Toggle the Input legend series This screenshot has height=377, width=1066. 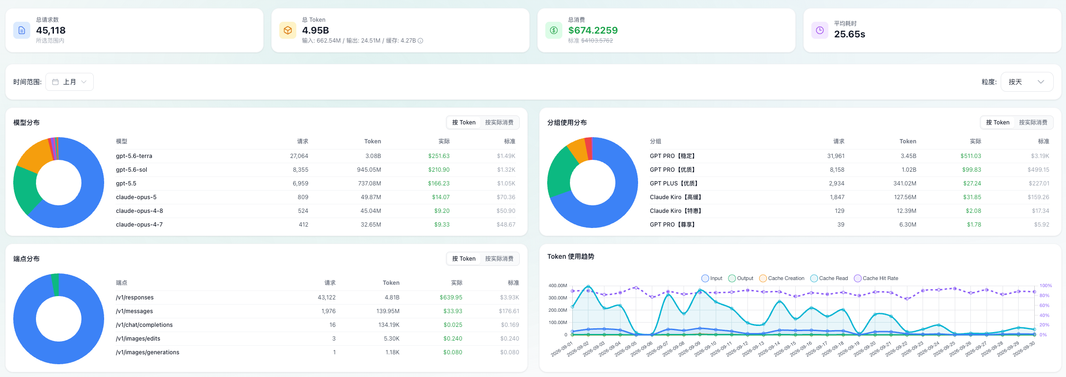[711, 278]
